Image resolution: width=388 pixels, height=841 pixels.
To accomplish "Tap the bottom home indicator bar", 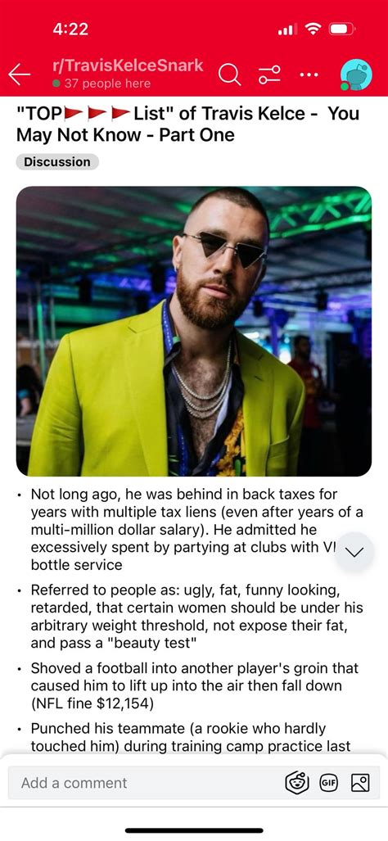I will (x=194, y=830).
